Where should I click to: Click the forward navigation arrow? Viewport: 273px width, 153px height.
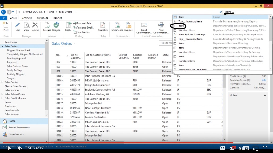coord(9,12)
